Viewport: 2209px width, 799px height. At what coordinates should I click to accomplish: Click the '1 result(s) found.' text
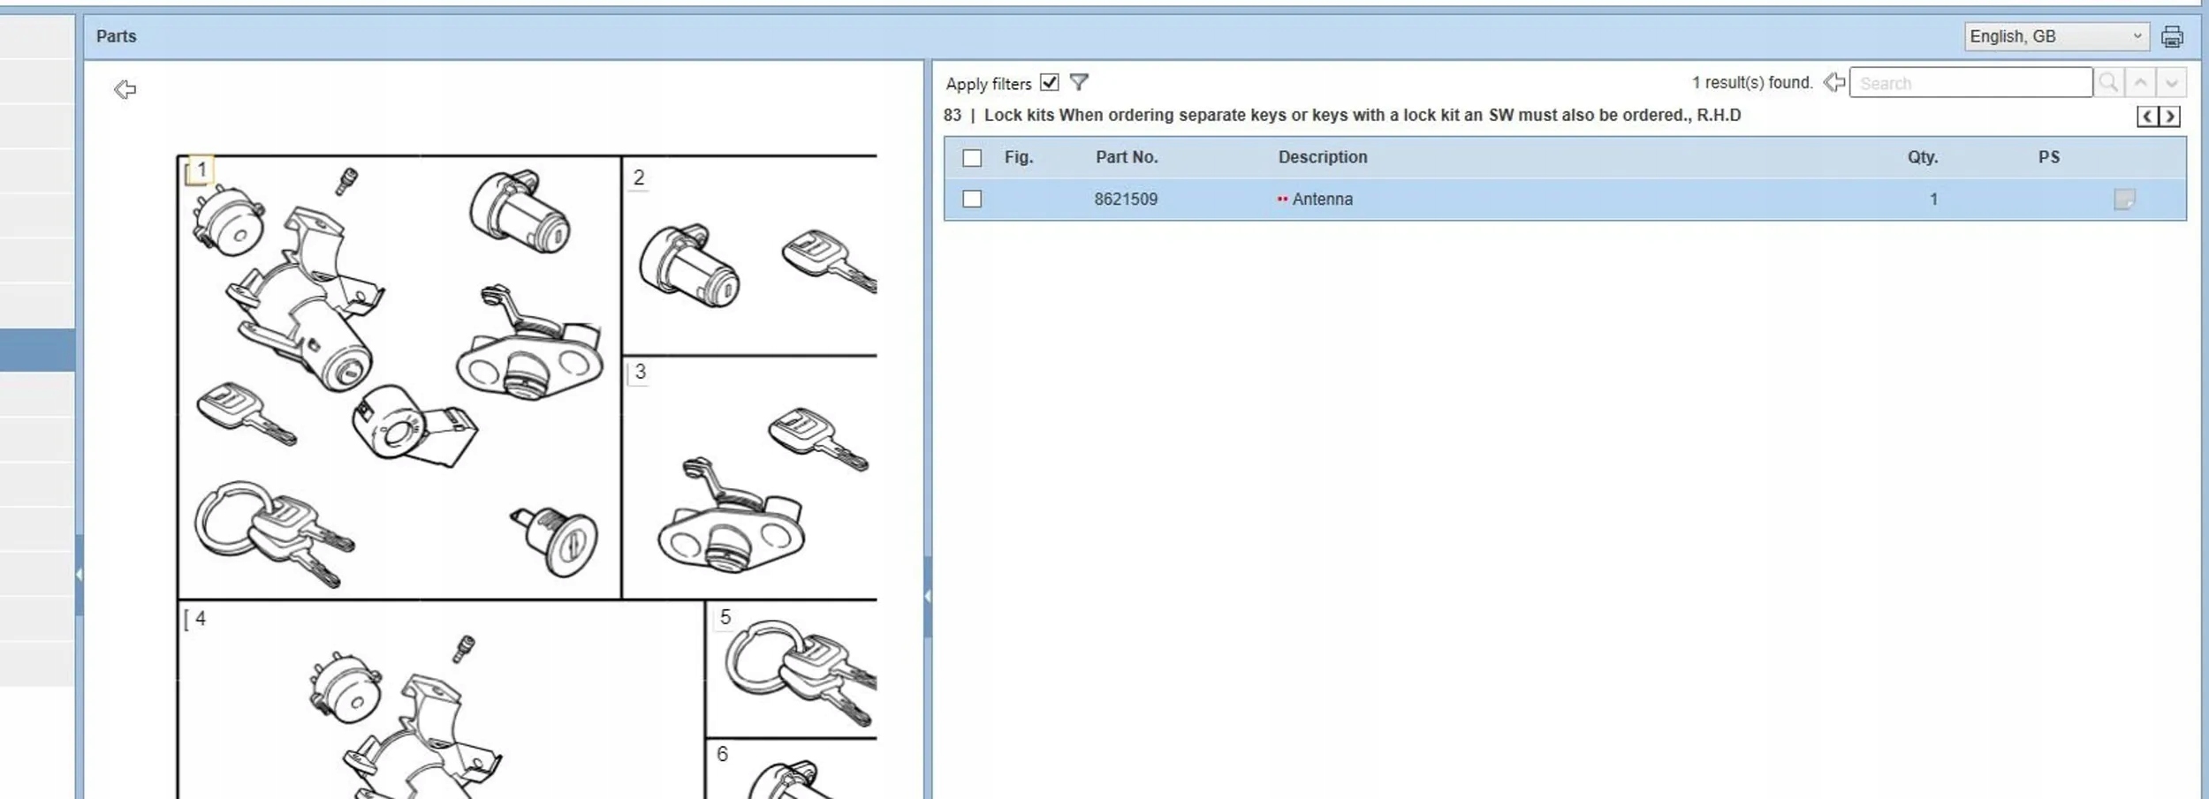click(x=1752, y=83)
